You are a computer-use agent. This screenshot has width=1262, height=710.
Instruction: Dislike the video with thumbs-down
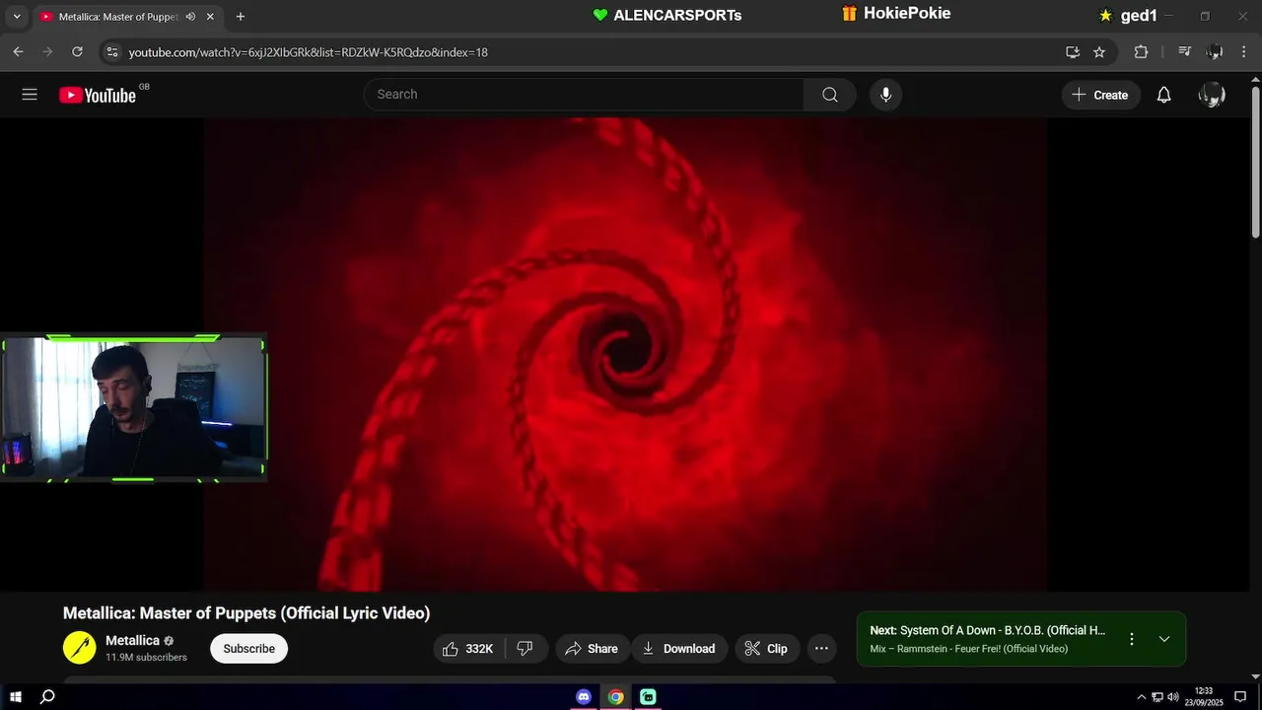(526, 649)
